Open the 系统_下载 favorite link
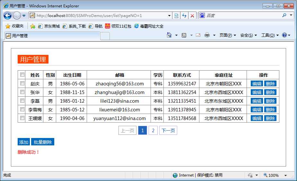The height and width of the screenshot is (181, 297). pyautogui.click(x=74, y=26)
